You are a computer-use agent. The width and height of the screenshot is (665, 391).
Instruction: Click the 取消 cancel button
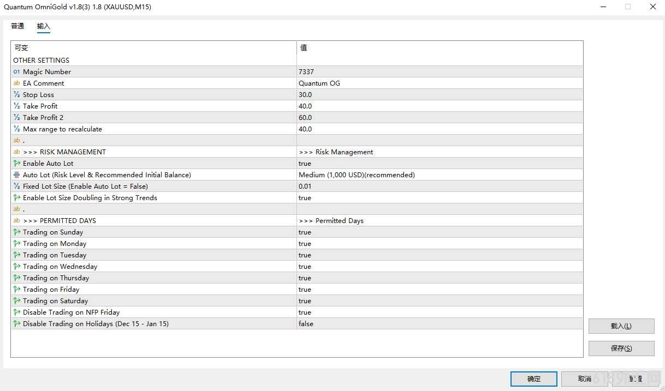[x=585, y=379]
